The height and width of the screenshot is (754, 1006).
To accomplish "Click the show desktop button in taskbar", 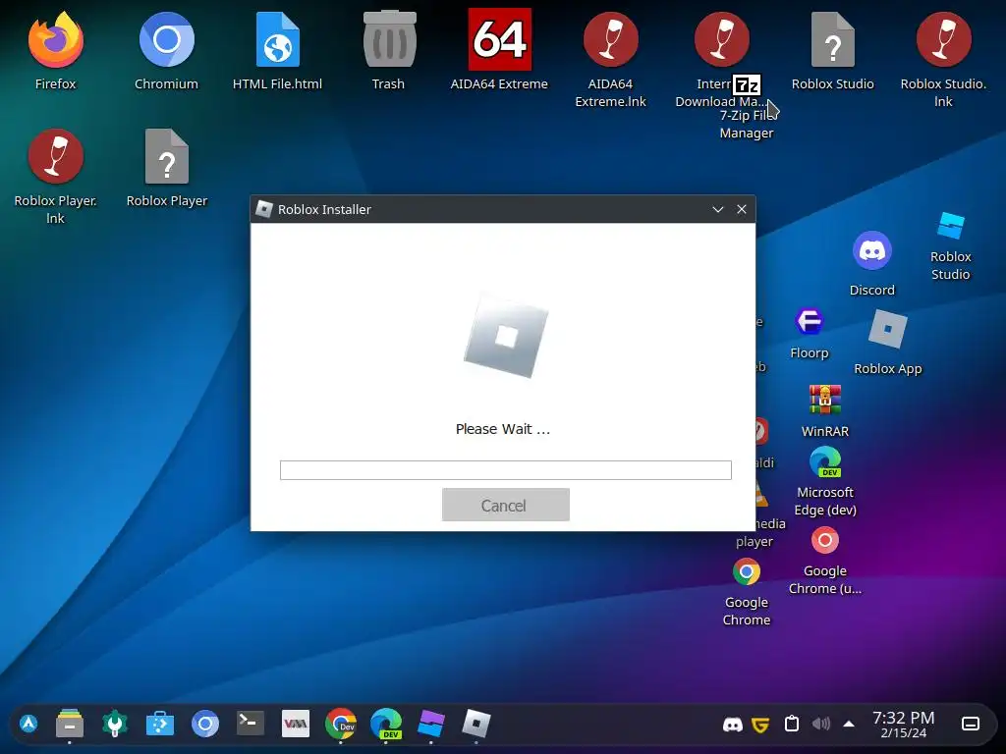I will [971, 724].
